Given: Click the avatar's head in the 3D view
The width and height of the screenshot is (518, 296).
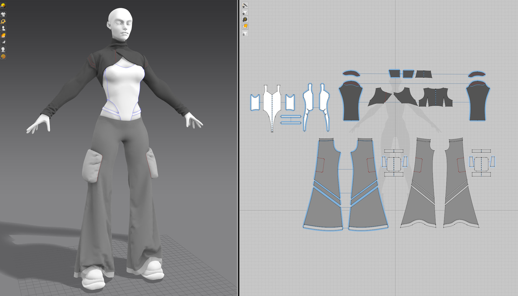Looking at the screenshot, I should [120, 23].
